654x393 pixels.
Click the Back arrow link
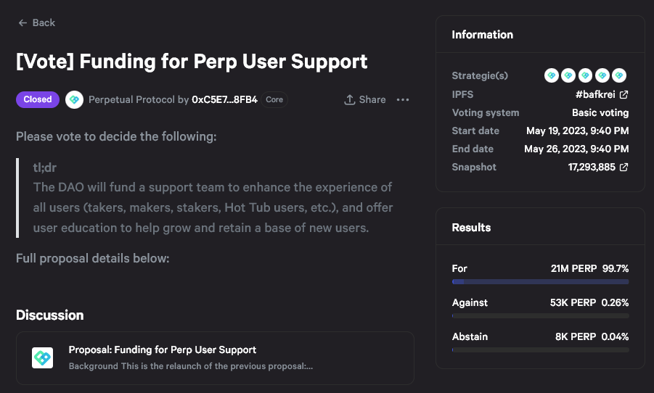[37, 22]
